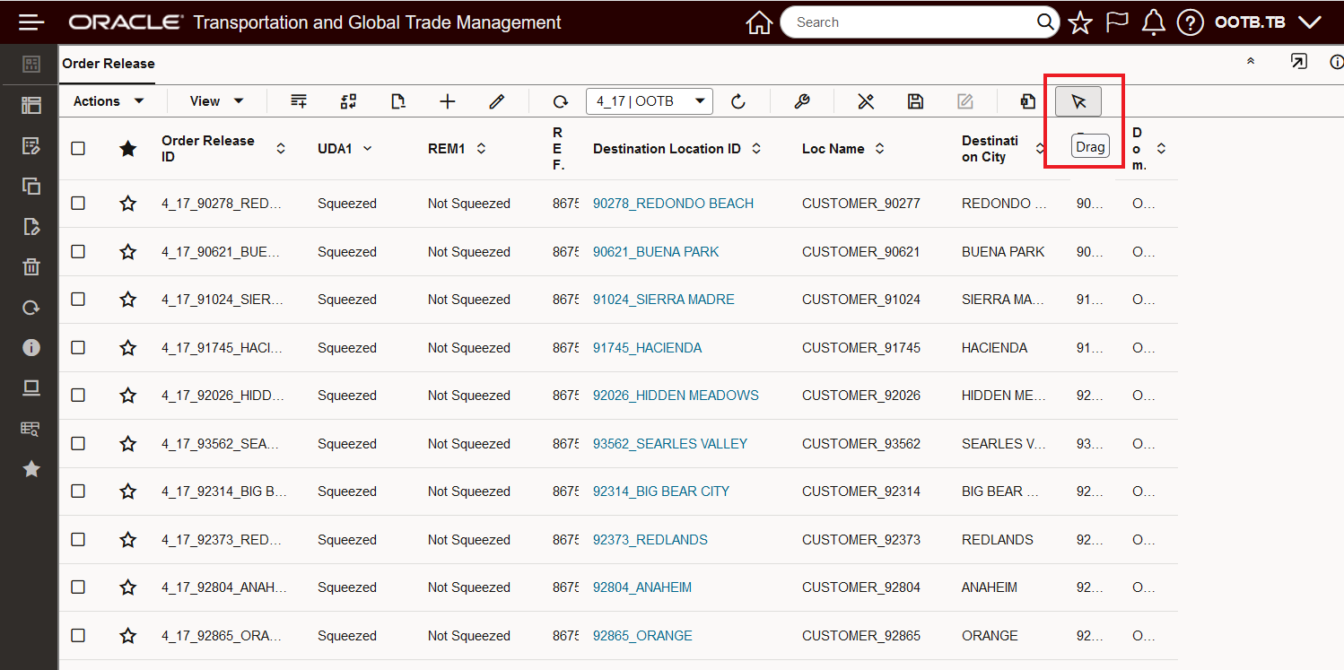Image resolution: width=1344 pixels, height=670 pixels.
Task: Follow the 92865_ORANGE location link
Action: pyautogui.click(x=642, y=636)
